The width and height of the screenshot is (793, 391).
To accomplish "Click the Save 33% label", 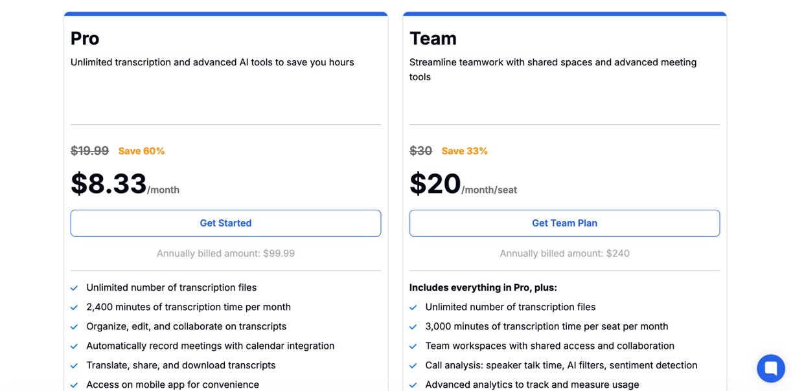I will 465,151.
